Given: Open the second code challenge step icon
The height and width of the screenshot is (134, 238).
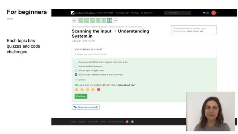Looking at the screenshot, I should [x=93, y=20].
